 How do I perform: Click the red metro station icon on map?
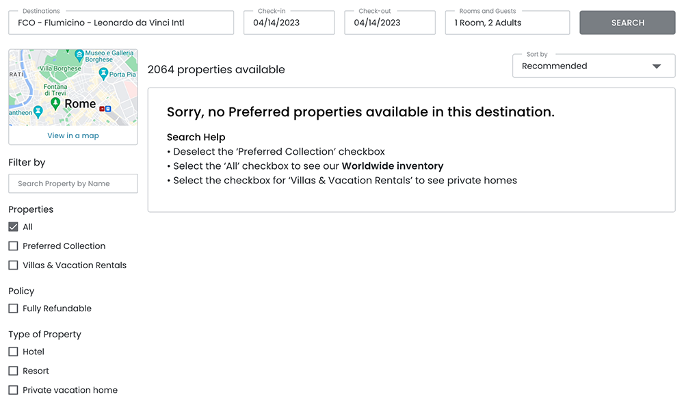(102, 109)
